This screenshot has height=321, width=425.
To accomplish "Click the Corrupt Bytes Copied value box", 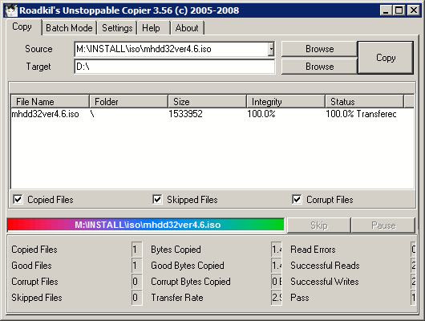I will coord(277,282).
